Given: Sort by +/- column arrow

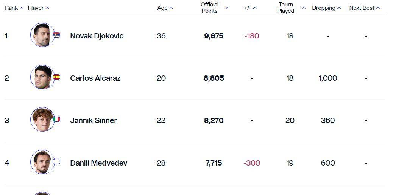Looking at the screenshot, I should point(255,8).
